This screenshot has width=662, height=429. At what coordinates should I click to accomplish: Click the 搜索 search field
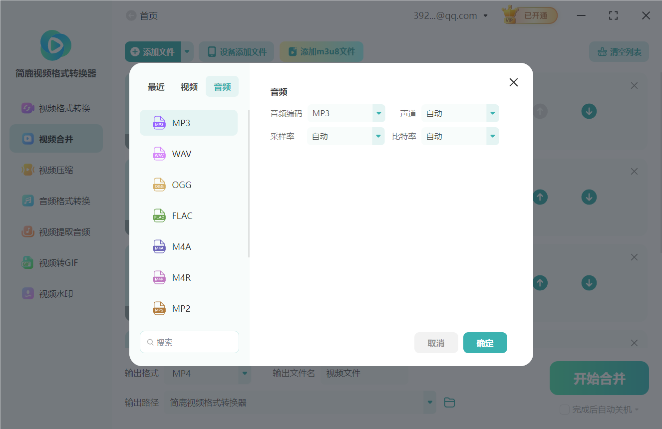[189, 342]
